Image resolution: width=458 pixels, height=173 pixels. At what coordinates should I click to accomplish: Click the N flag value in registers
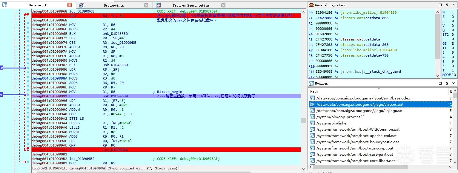[x=453, y=13]
